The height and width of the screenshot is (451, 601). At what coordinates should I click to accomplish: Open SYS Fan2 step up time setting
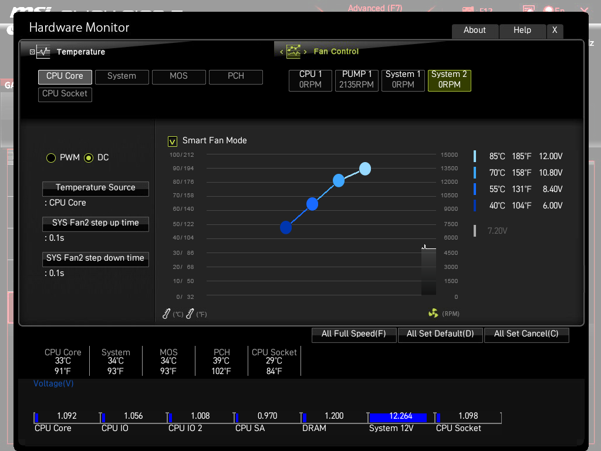[96, 224]
